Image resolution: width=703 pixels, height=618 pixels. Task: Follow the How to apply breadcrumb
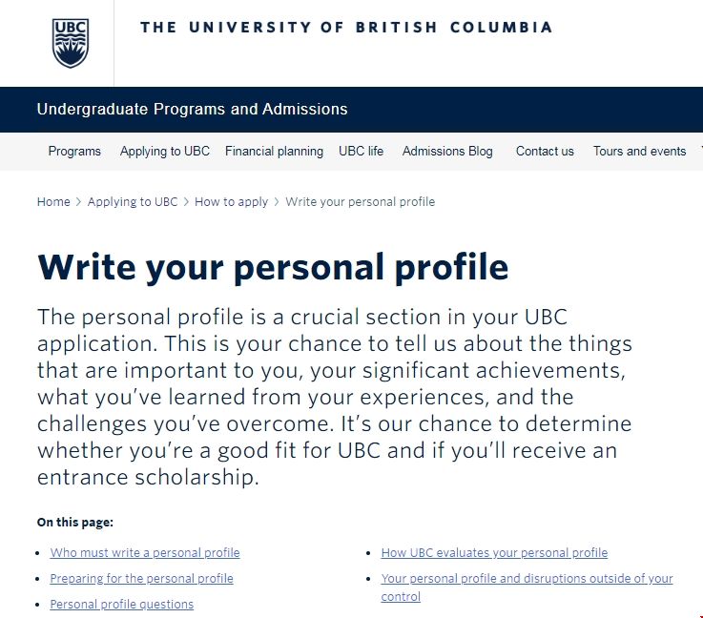click(x=231, y=202)
